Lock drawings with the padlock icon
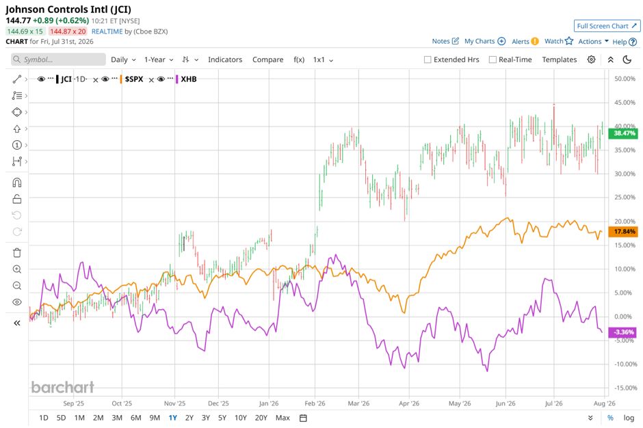643x428 pixels. (17, 199)
